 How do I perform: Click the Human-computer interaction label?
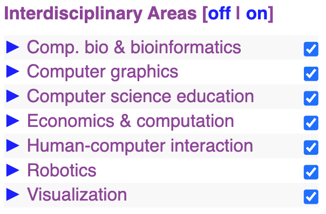point(140,145)
